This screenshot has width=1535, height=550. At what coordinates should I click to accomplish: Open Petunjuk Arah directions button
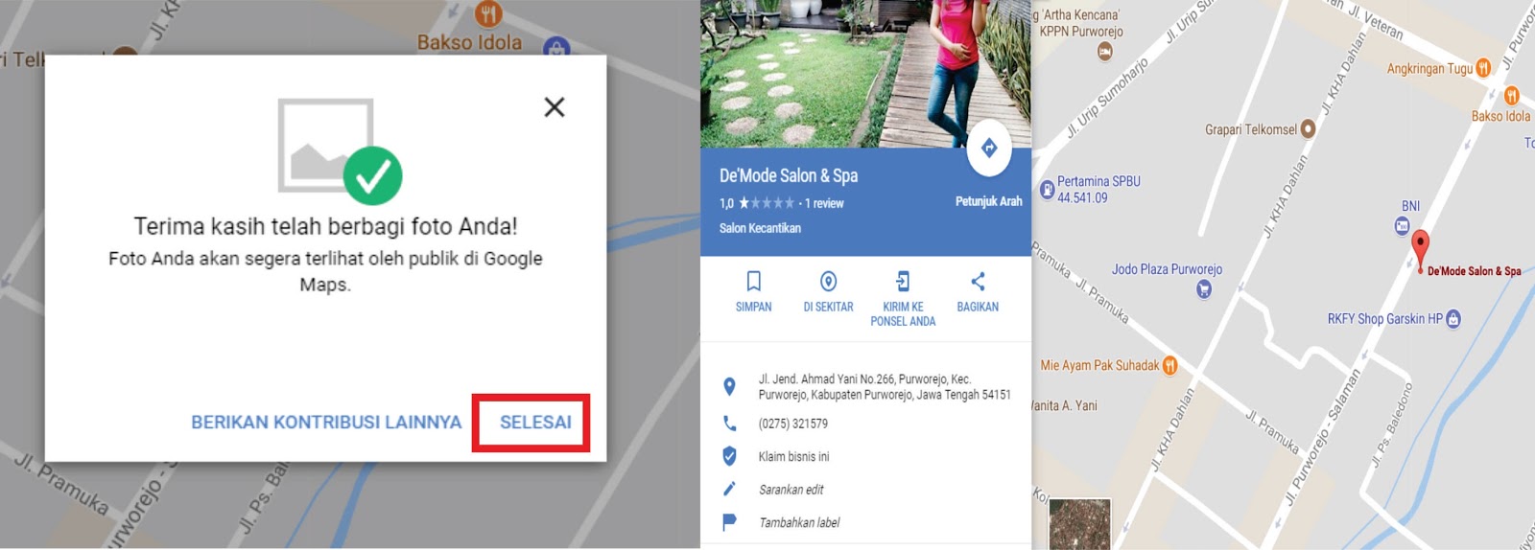click(989, 149)
